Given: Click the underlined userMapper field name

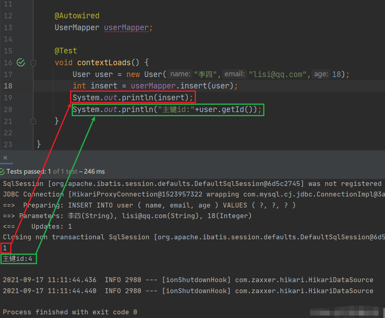Looking at the screenshot, I should [x=126, y=28].
